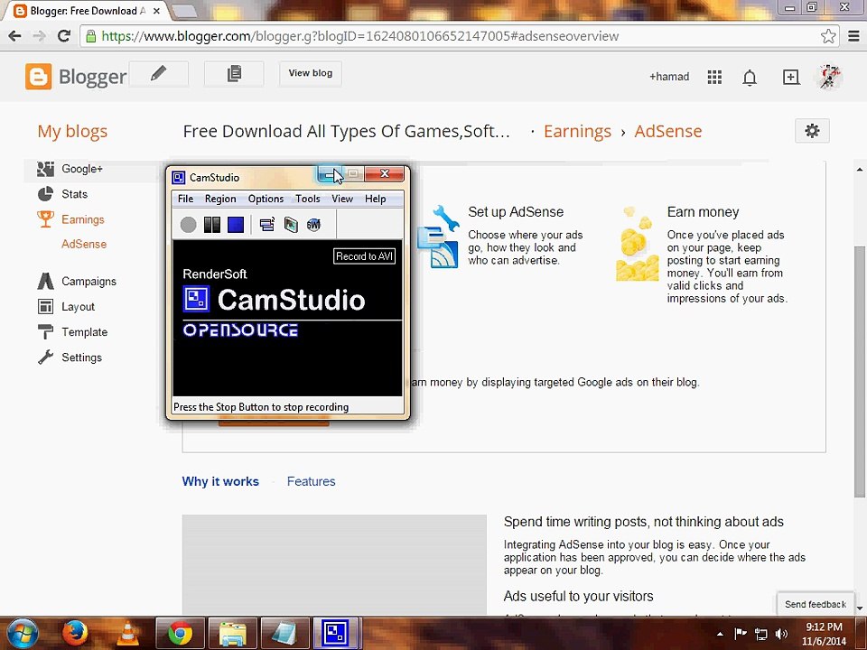Click the browser address bar URL
Screen dimensions: 867x650
coord(360,36)
